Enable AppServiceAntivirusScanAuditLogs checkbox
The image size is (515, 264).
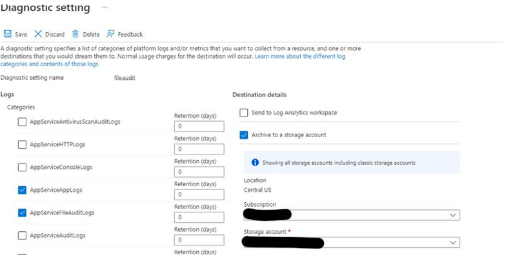22,122
